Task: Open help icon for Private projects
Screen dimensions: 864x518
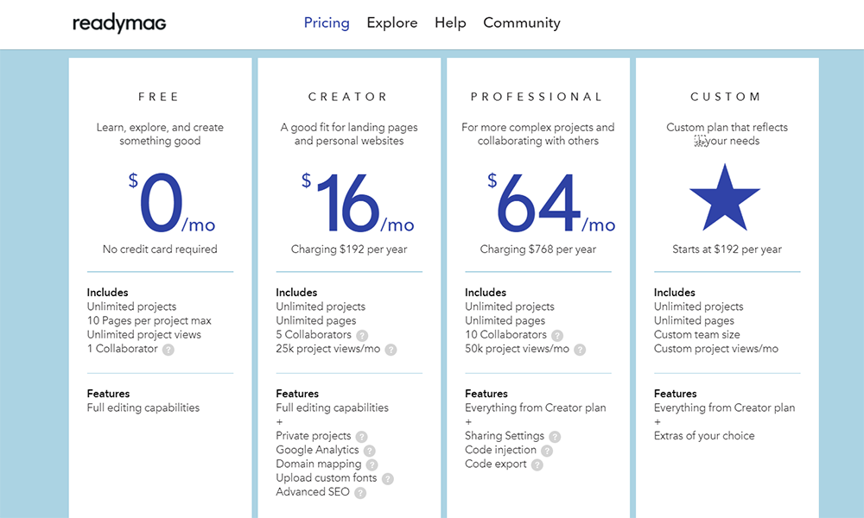Action: [x=361, y=437]
